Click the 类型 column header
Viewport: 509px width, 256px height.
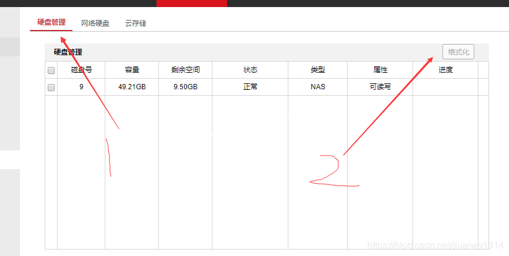click(318, 70)
